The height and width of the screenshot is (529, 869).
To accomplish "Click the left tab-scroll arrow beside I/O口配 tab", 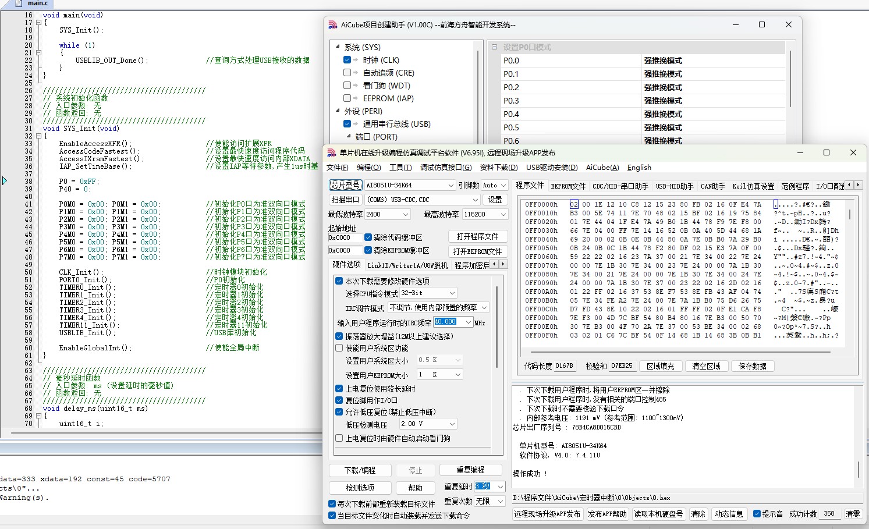I will tap(849, 185).
